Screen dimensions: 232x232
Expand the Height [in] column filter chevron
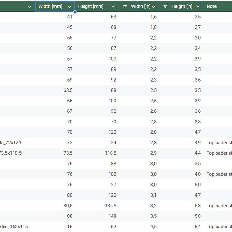click(198, 6)
